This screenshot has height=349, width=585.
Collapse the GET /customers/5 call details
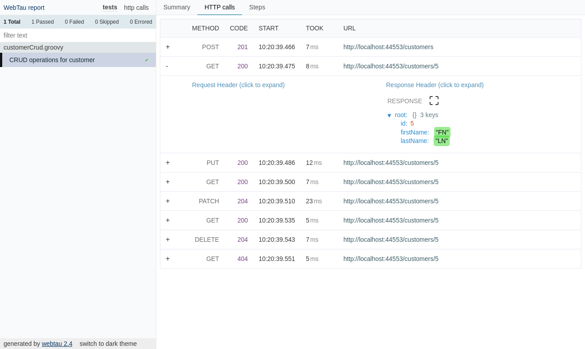click(167, 66)
